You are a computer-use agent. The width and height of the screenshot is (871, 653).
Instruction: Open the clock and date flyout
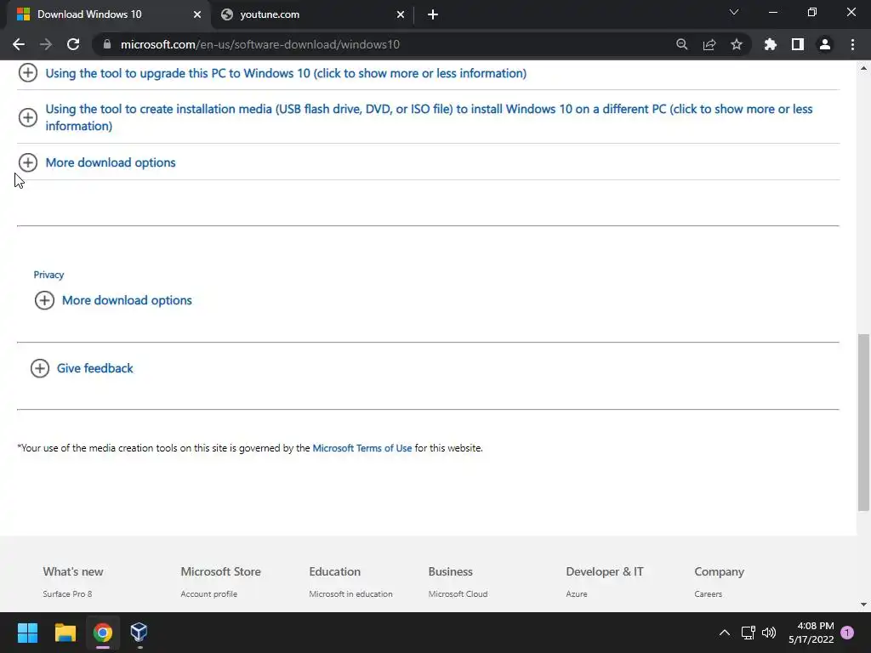pos(811,633)
